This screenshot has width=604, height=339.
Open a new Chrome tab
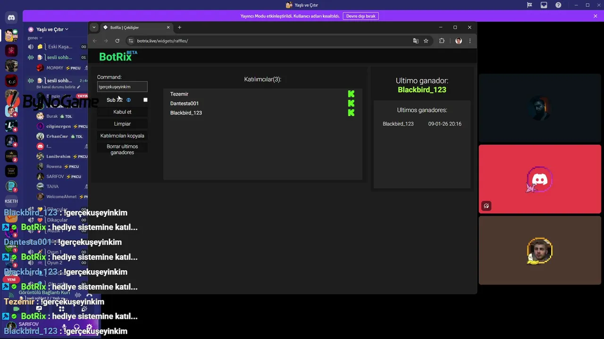pyautogui.click(x=179, y=27)
